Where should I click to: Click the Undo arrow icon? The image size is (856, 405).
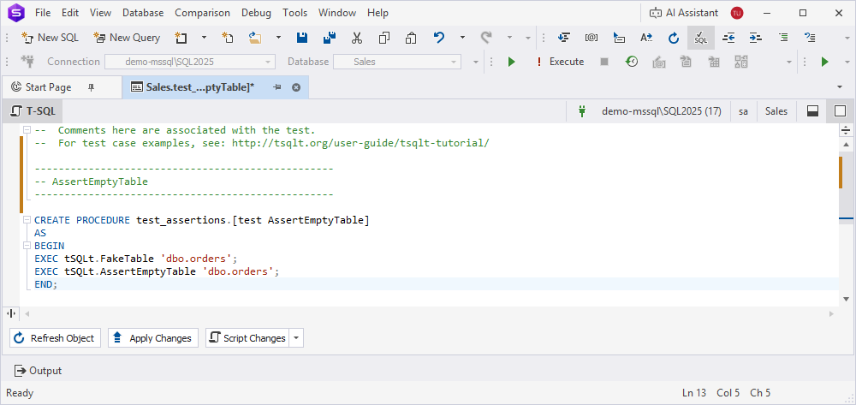438,38
